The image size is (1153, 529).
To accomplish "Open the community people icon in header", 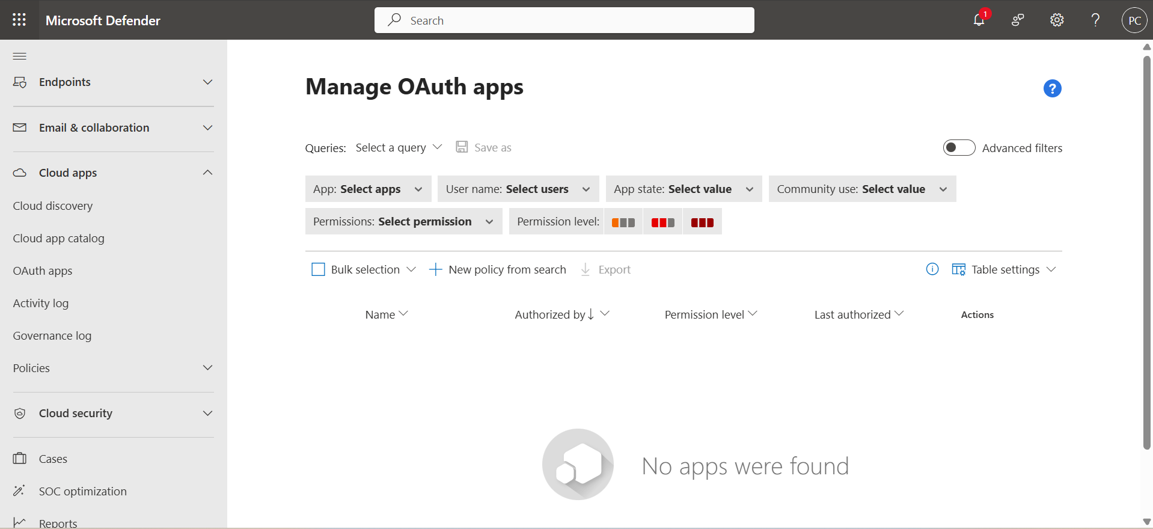I will [x=1018, y=20].
